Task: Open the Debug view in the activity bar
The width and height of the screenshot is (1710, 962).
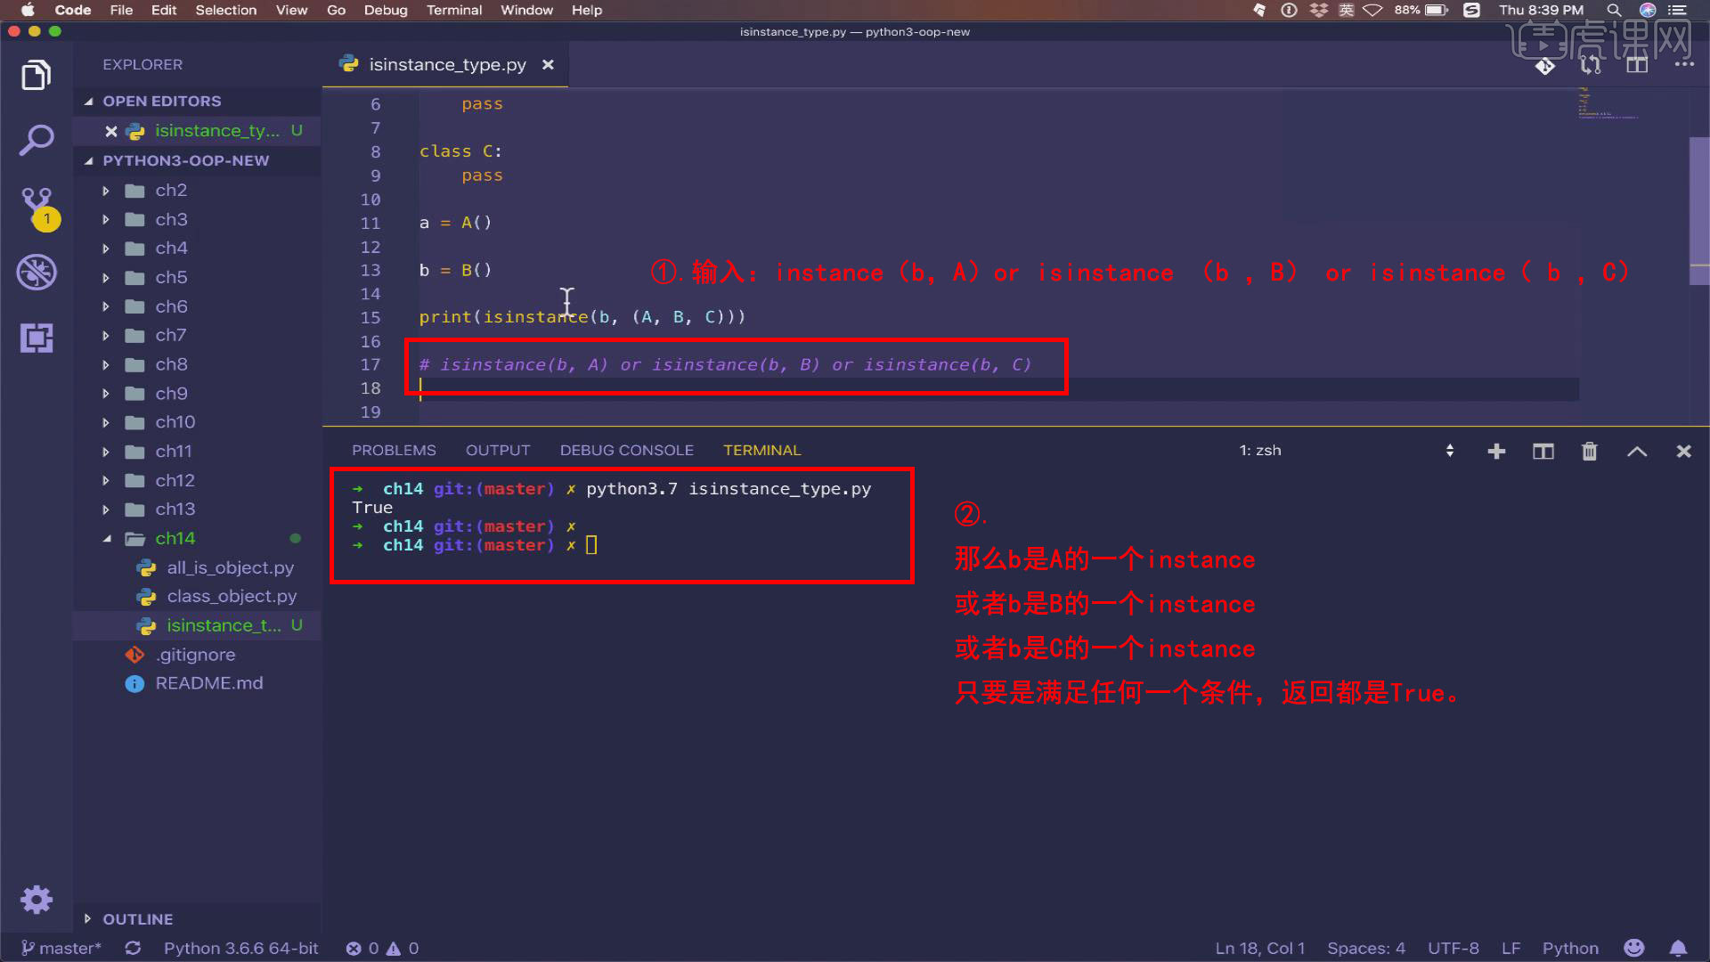Action: click(x=36, y=273)
